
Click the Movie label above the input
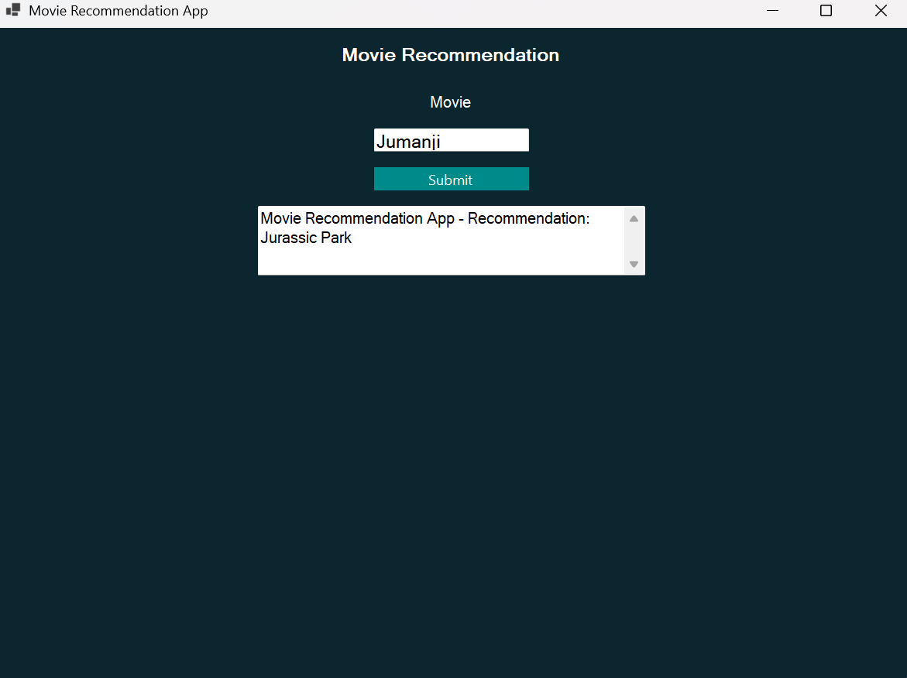[x=450, y=102]
